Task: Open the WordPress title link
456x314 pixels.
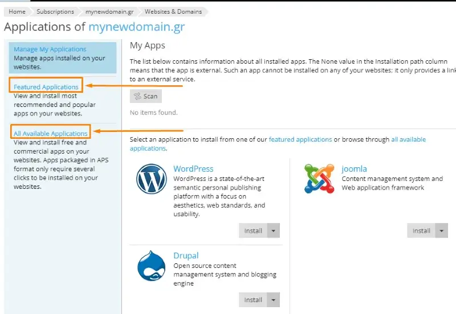Action: 193,168
